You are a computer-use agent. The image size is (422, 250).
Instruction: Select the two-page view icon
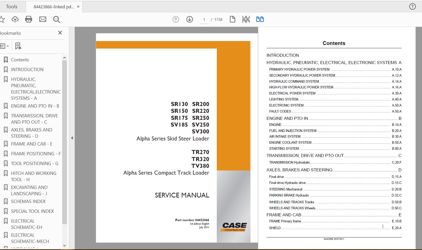pos(260,19)
